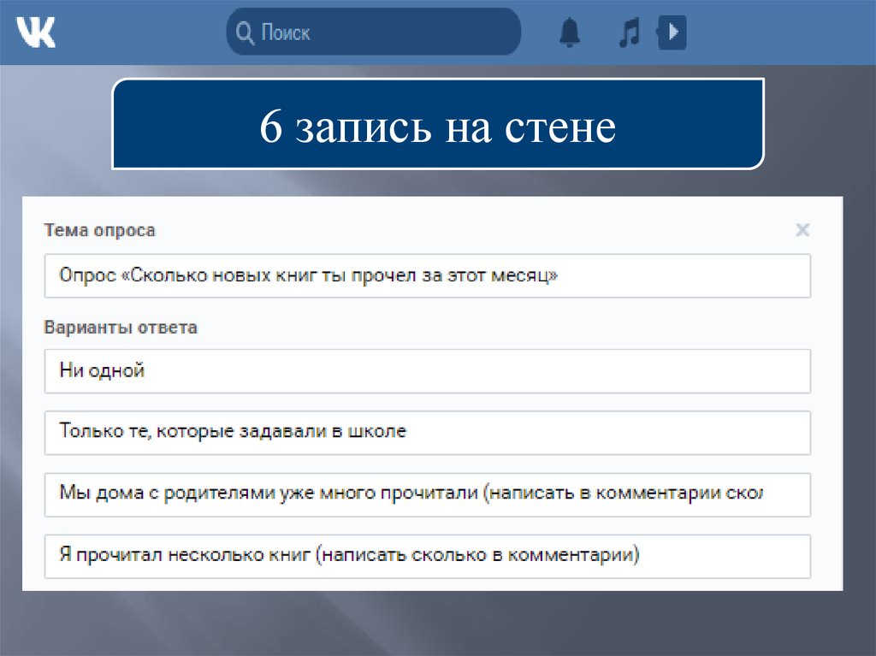Open notifications via the bell icon
Viewport: 876px width, 656px height.
(x=569, y=33)
